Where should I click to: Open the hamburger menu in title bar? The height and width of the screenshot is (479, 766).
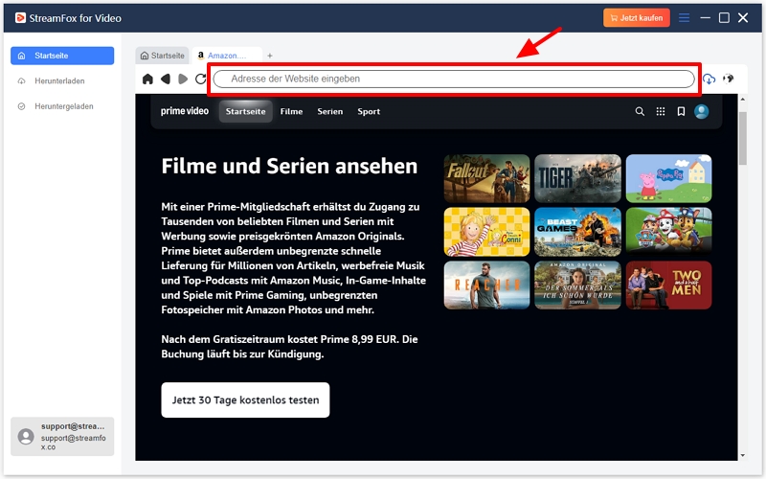pos(684,18)
